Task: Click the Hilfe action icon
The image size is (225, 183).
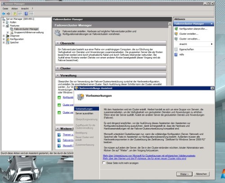Action: coord(176,55)
